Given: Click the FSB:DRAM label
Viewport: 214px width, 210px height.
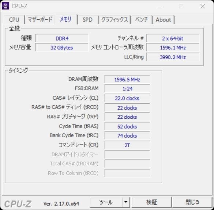Looking at the screenshot, I should pyautogui.click(x=87, y=88).
